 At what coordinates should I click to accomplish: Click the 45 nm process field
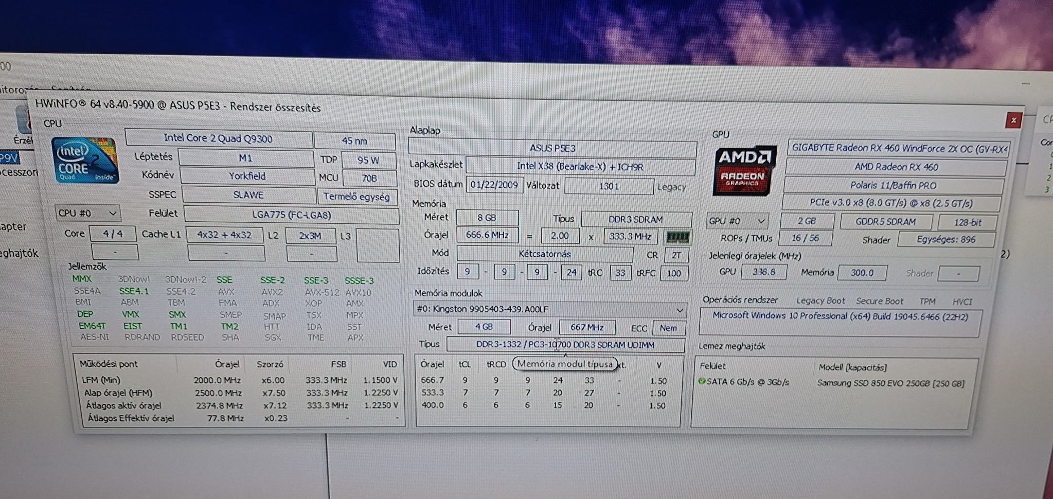(x=355, y=140)
